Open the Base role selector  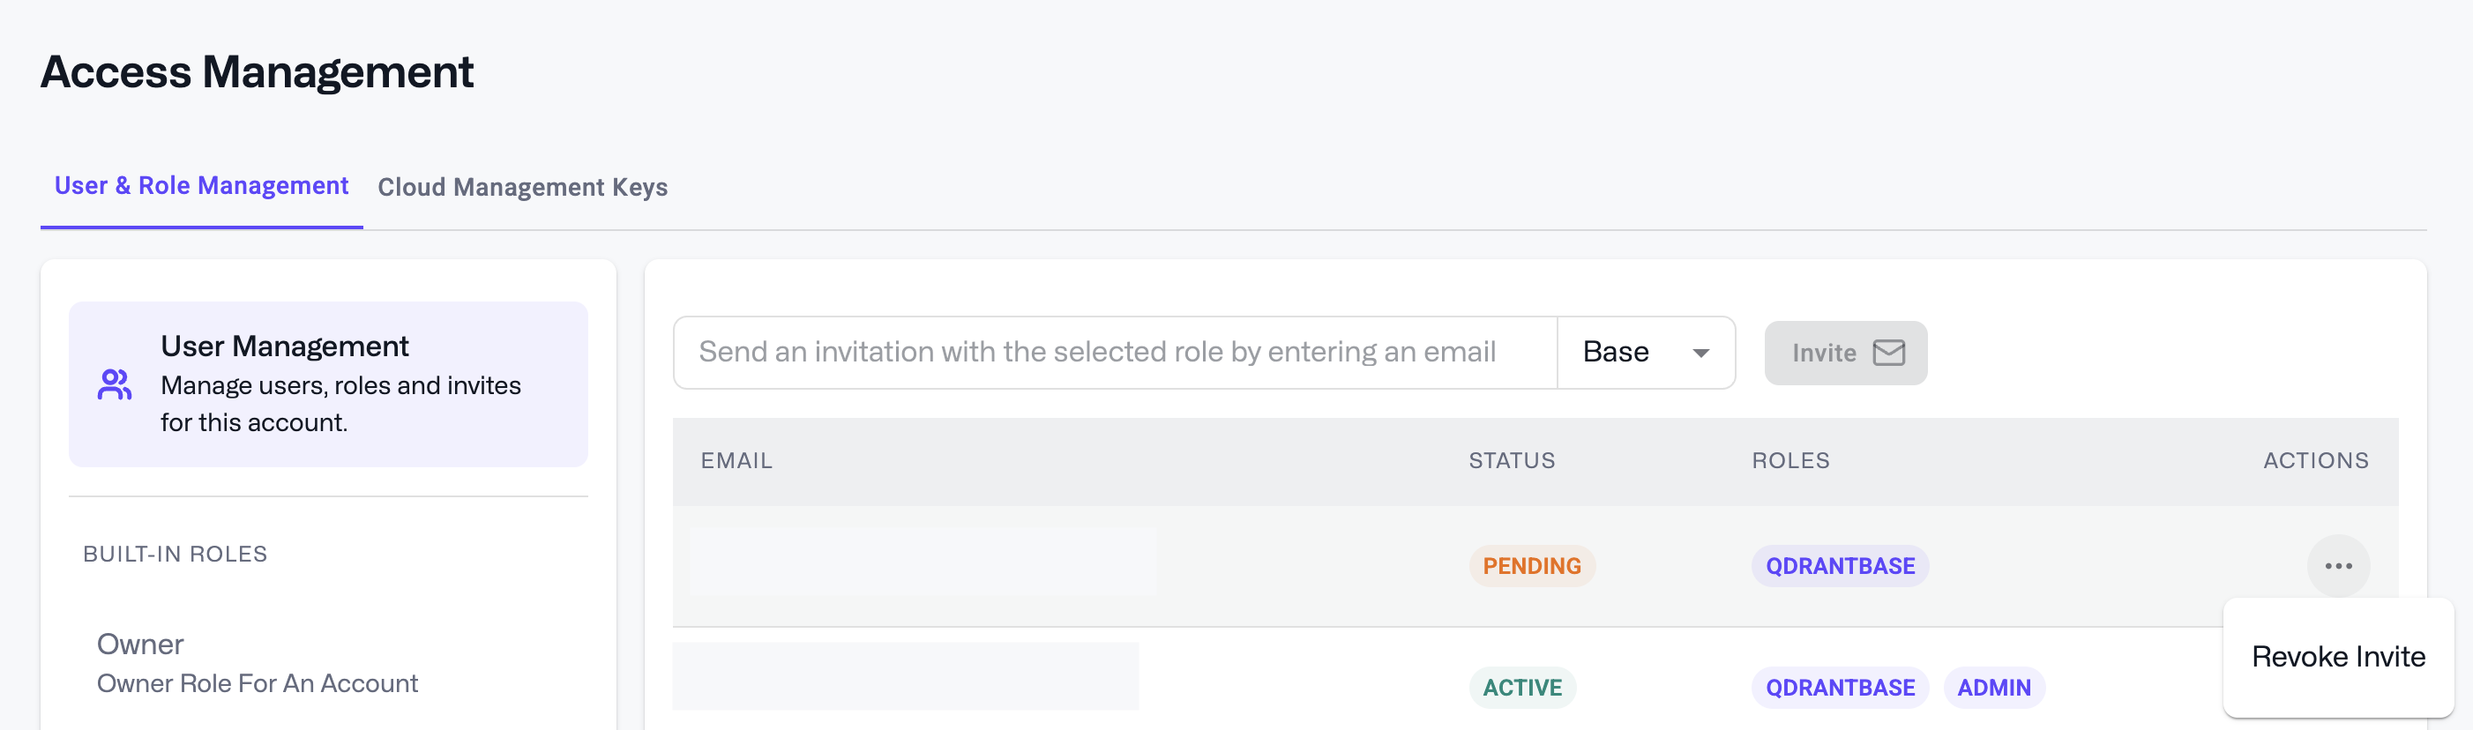[x=1644, y=353]
